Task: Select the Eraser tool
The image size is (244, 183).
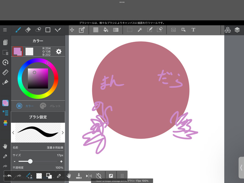Action: pyautogui.click(x=28, y=30)
